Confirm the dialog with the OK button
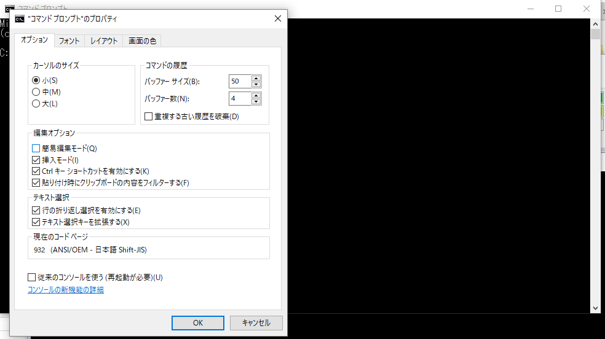 point(198,323)
